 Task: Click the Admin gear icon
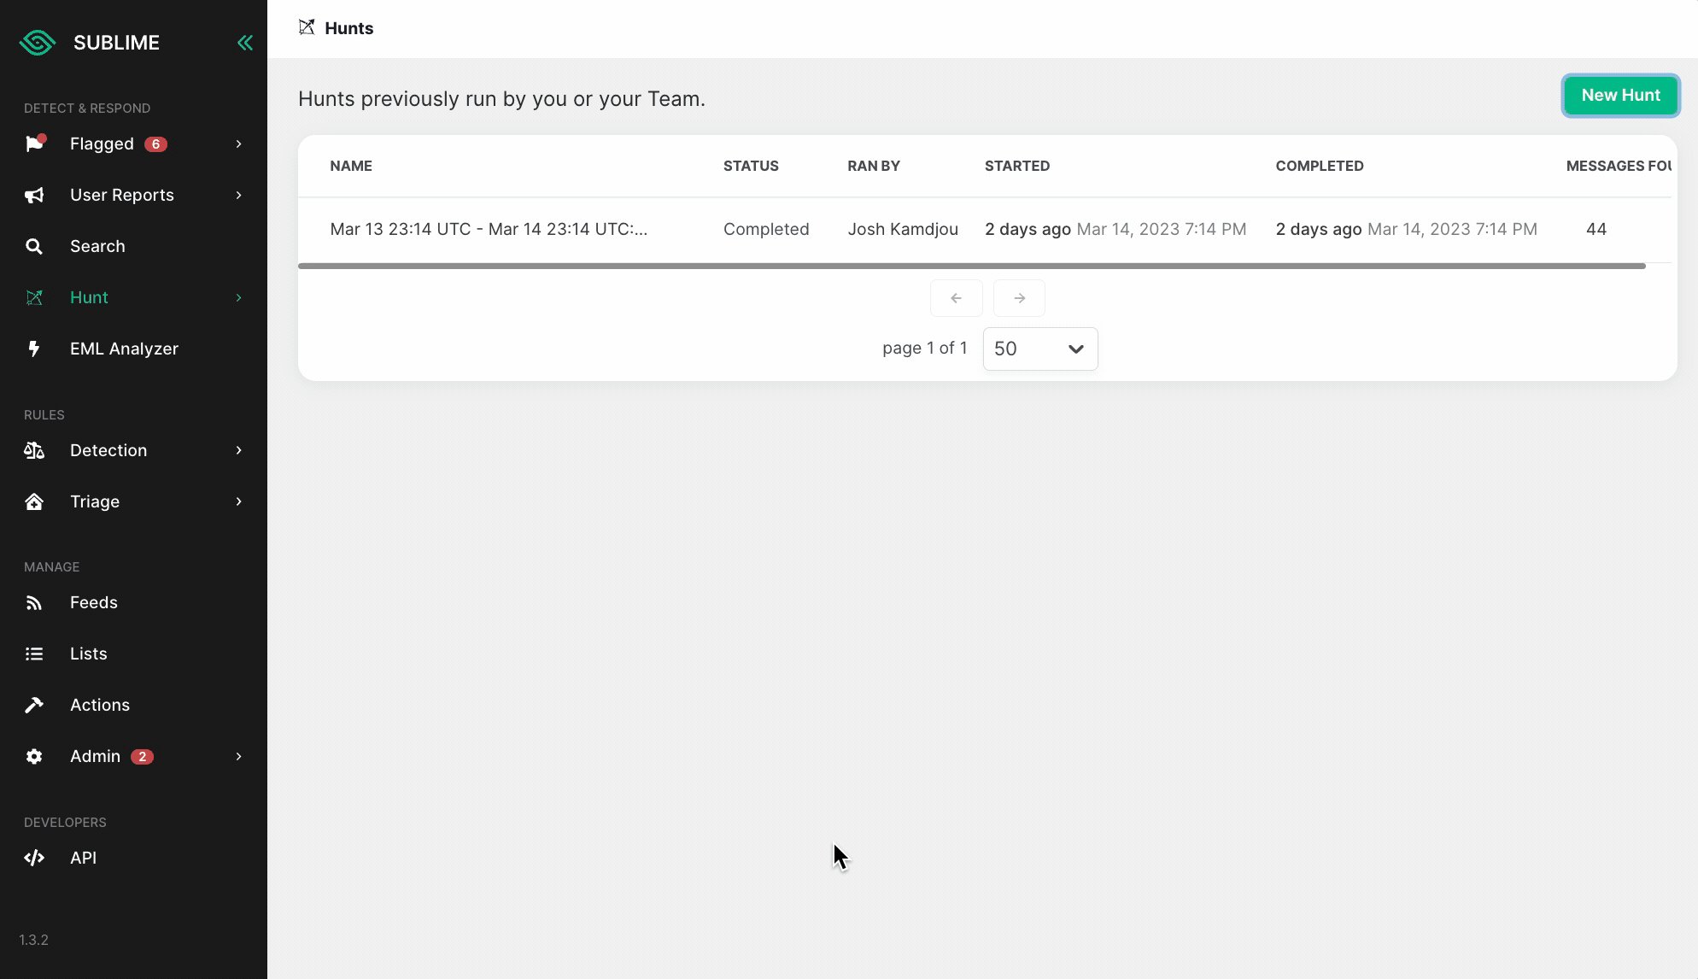click(34, 757)
